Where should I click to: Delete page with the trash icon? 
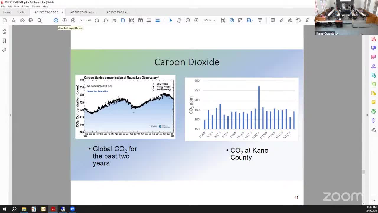[x=307, y=20]
